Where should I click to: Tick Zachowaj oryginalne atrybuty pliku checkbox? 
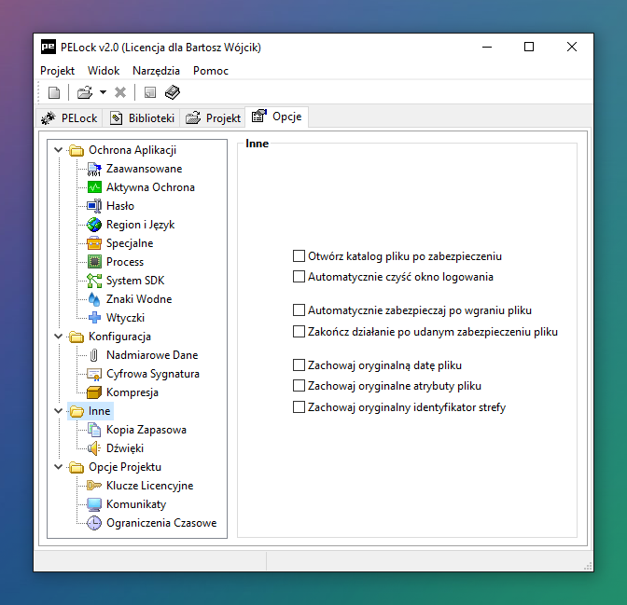tap(300, 386)
